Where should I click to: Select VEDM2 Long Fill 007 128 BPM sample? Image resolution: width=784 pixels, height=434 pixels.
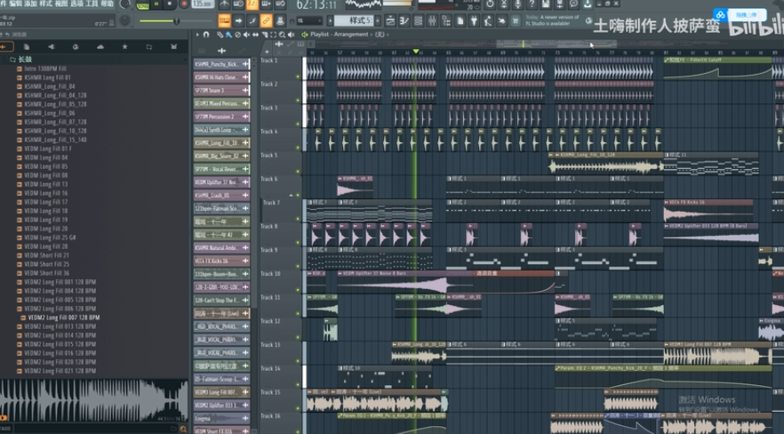63,317
